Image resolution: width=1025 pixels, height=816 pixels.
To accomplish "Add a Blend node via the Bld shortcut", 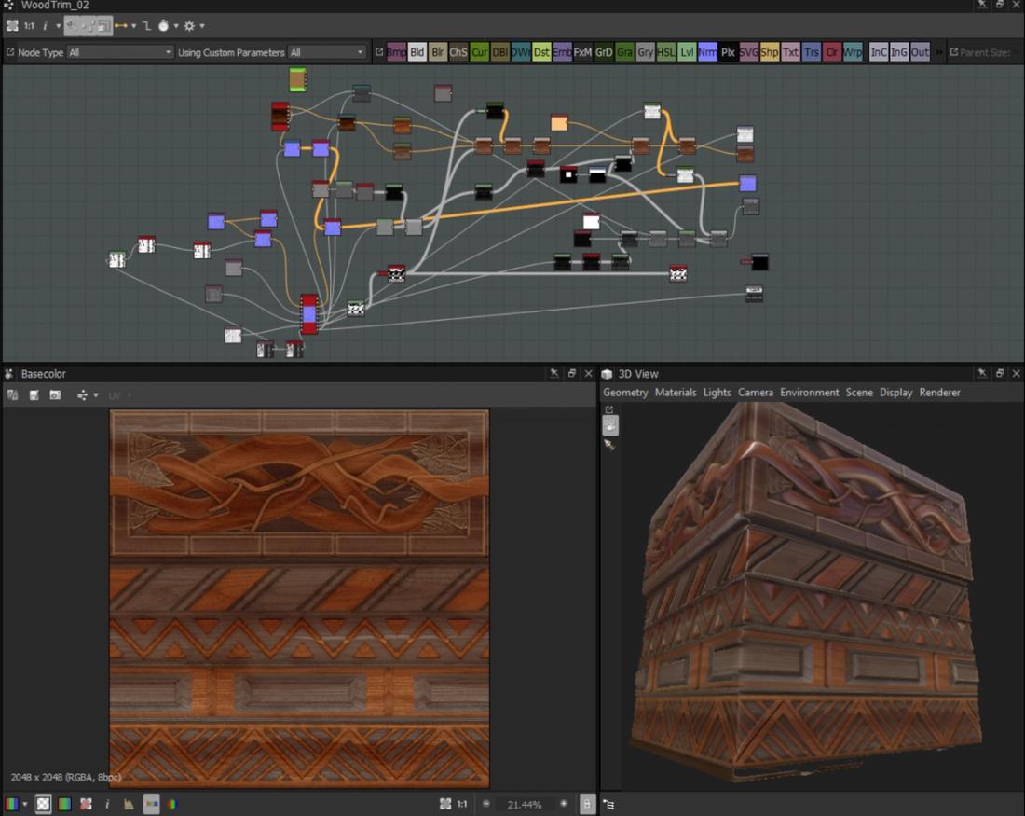I will [x=417, y=53].
